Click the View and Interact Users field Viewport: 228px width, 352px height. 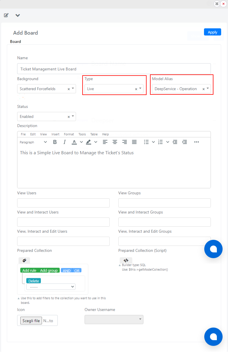[x=63, y=222]
